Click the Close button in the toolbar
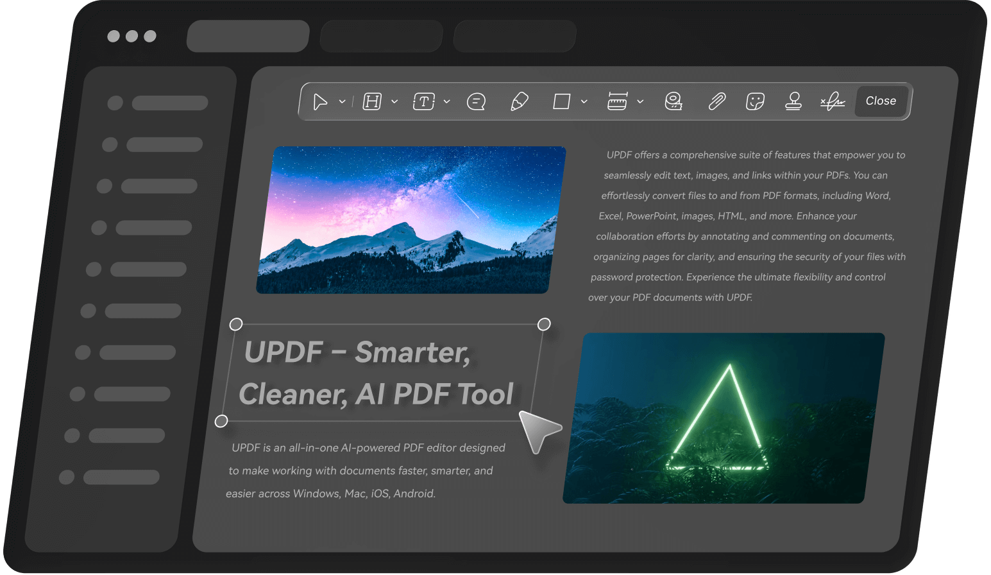Viewport: 991px width, 575px height. (x=881, y=101)
